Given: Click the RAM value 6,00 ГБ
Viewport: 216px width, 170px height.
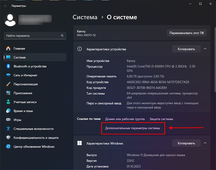Looking at the screenshot, I should tap(145, 76).
